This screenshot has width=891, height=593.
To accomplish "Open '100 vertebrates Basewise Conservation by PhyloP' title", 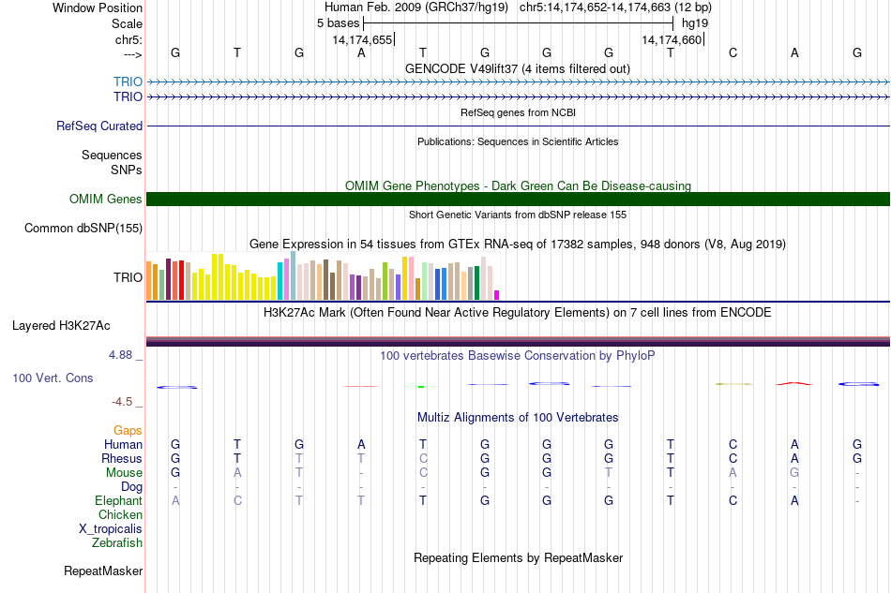I will (518, 356).
